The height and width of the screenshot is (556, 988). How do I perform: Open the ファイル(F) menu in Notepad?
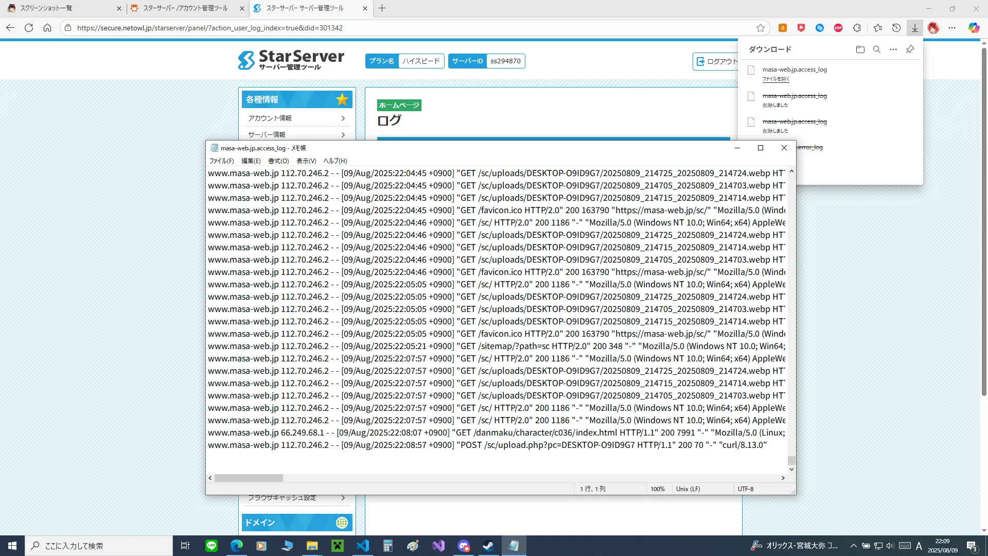tap(221, 161)
